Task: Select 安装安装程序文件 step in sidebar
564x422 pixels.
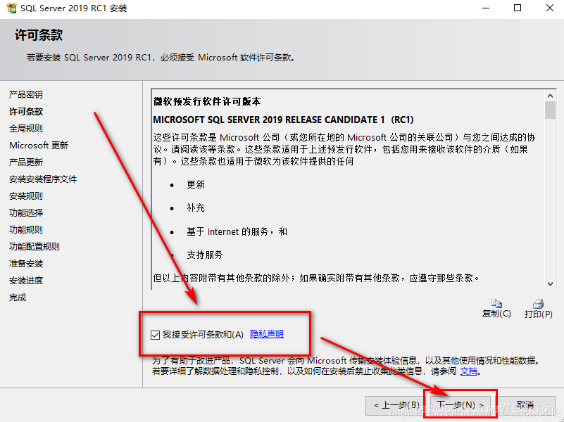Action: [43, 179]
